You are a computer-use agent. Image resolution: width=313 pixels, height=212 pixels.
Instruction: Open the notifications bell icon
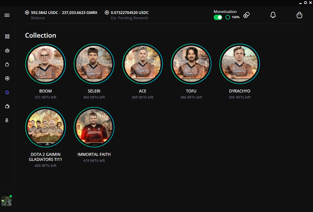click(273, 15)
